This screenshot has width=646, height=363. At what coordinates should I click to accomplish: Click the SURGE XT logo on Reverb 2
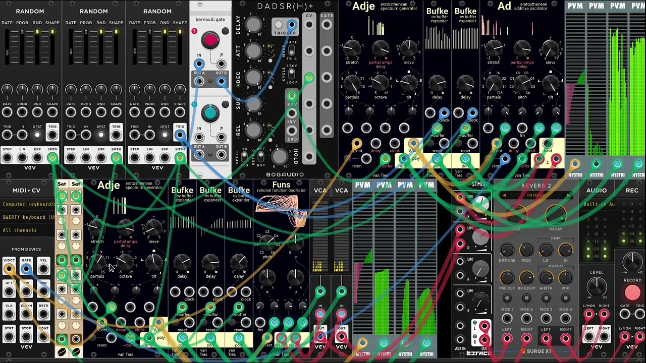(536, 351)
